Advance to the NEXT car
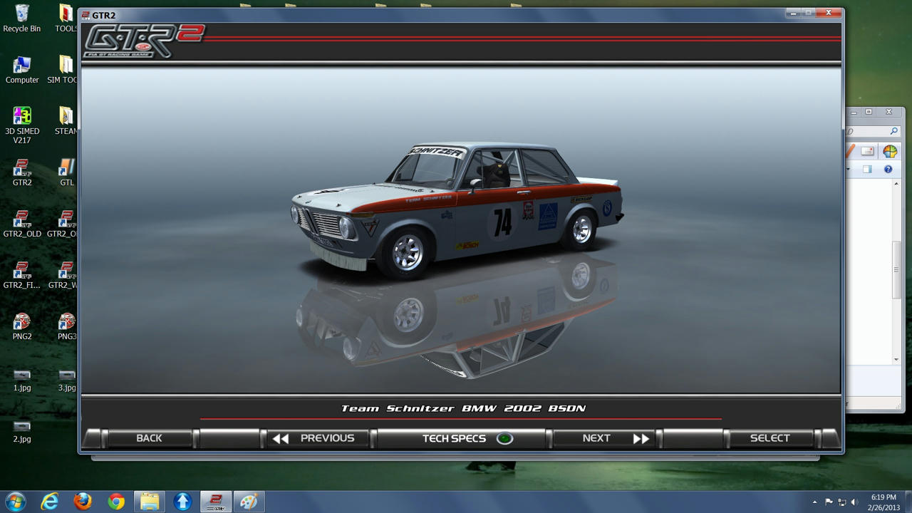This screenshot has width=912, height=513. point(606,438)
